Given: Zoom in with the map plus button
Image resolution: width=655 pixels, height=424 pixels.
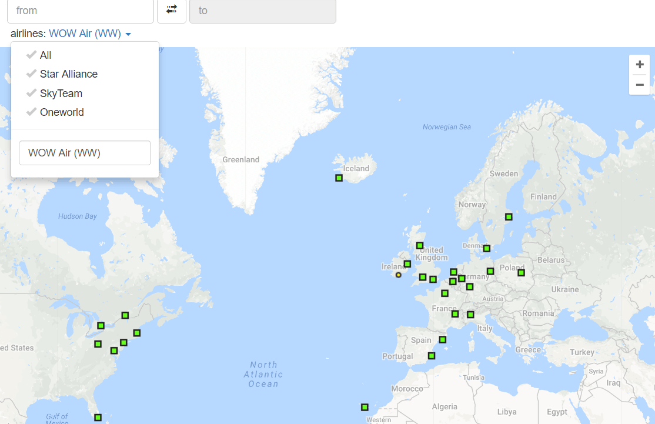Looking at the screenshot, I should click(x=640, y=65).
